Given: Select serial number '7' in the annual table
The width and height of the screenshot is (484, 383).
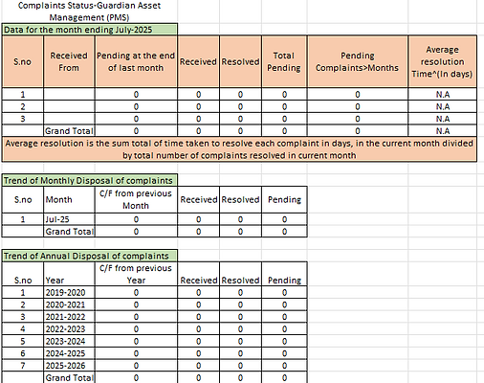Looking at the screenshot, I should 23,365.
